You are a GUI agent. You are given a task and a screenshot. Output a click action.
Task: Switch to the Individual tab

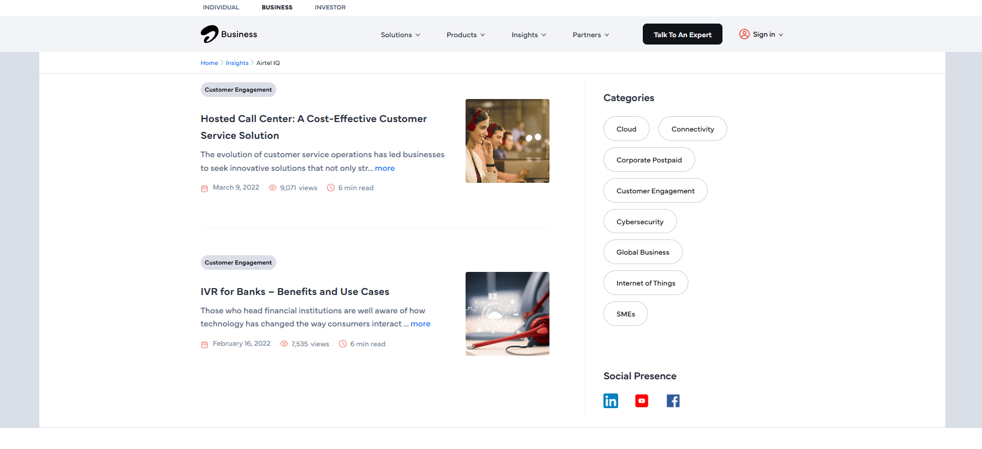coord(221,7)
